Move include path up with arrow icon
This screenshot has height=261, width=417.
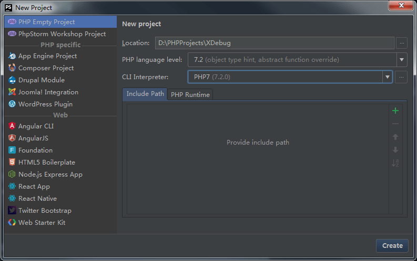(x=395, y=137)
